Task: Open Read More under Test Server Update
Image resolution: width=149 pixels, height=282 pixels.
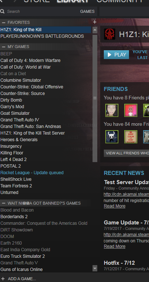Action: pyautogui.click(x=114, y=206)
